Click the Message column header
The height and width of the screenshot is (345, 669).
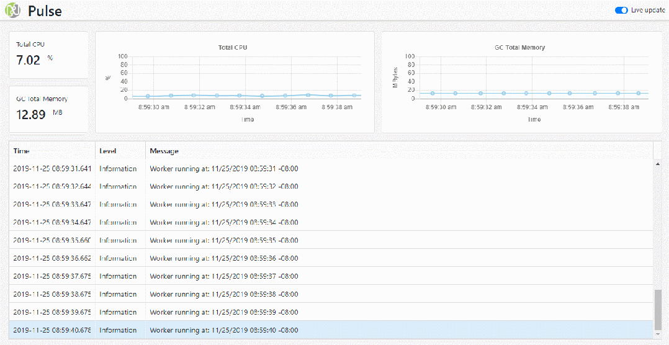click(x=164, y=151)
